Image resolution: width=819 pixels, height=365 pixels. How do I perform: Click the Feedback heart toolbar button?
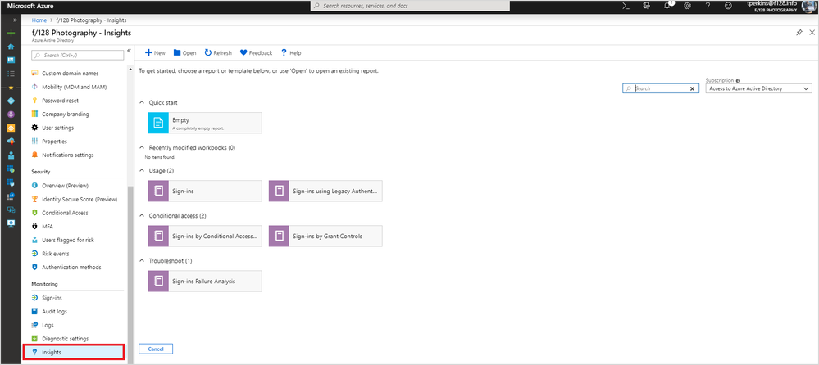click(x=256, y=52)
